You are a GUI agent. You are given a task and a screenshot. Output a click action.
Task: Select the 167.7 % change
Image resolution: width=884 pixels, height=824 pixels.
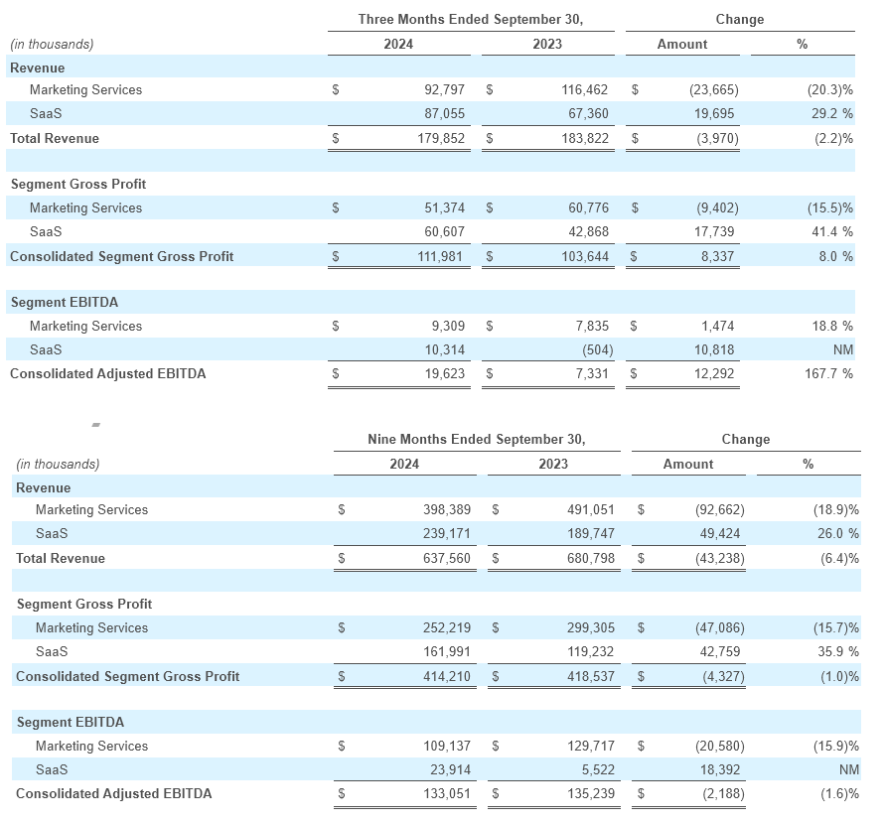tap(828, 374)
